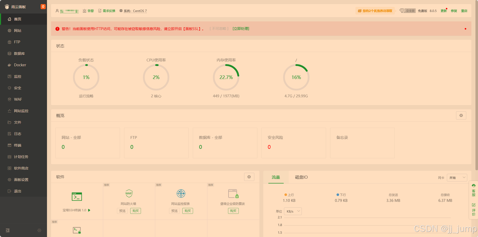Click the 网站防火墙 WAF shield icon
478x237 pixels.
(x=129, y=193)
